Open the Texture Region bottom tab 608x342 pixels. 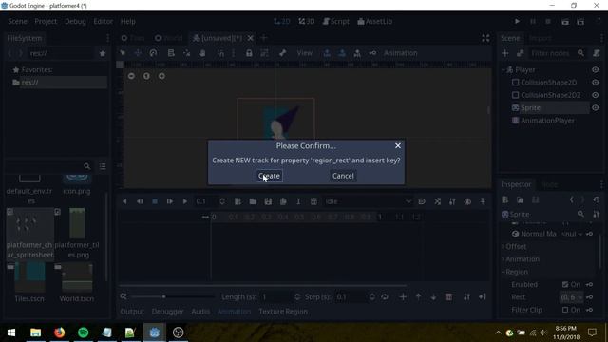(283, 312)
